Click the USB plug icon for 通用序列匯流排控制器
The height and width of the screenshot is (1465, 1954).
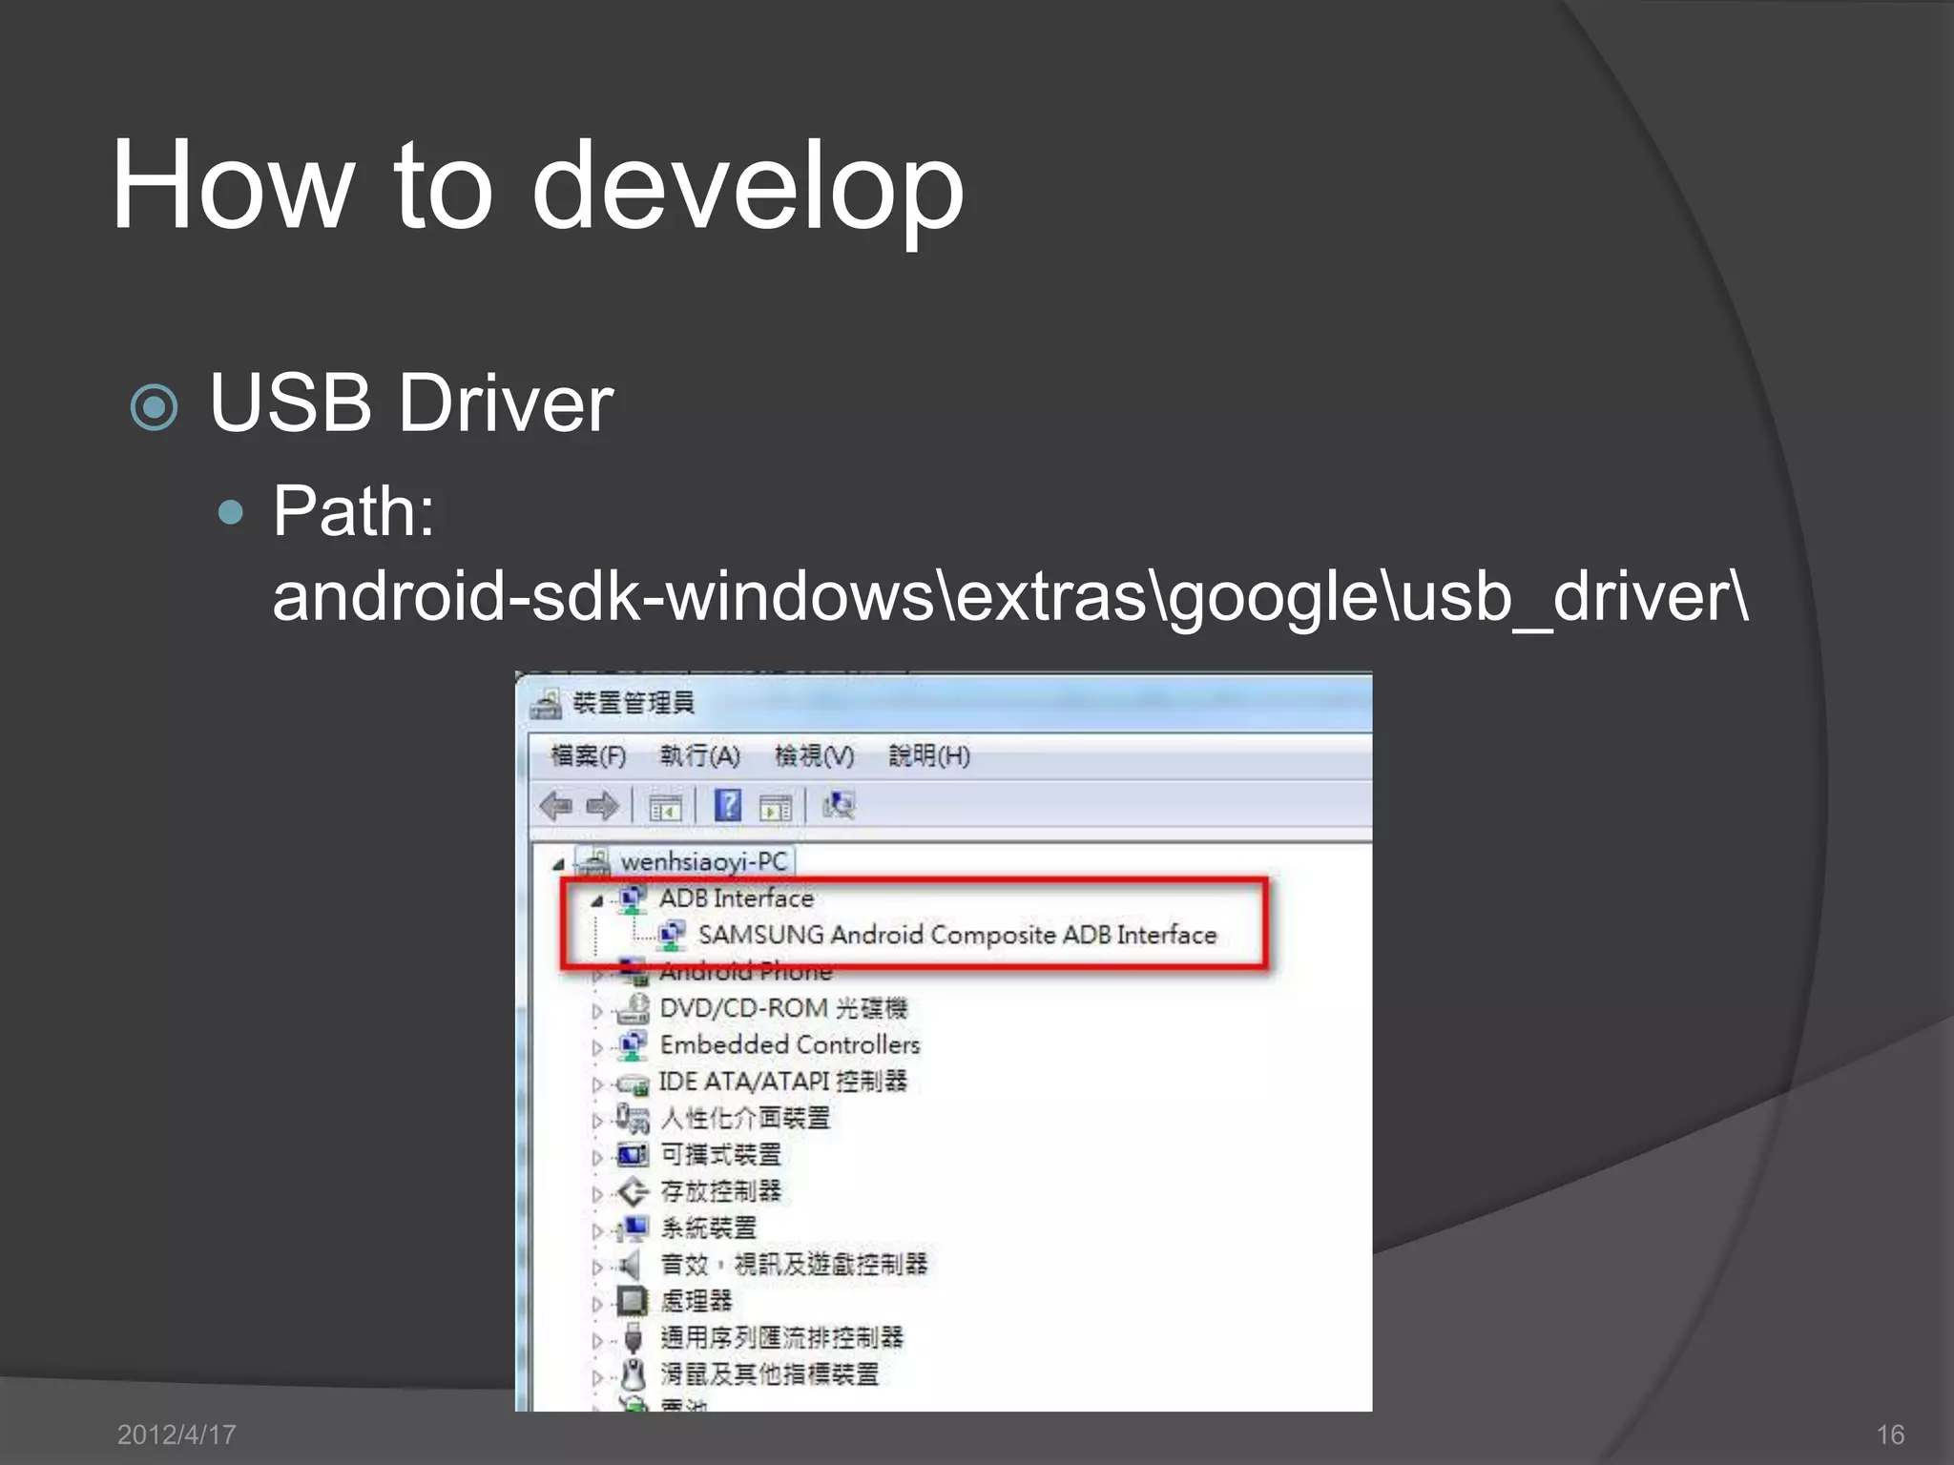tap(633, 1338)
